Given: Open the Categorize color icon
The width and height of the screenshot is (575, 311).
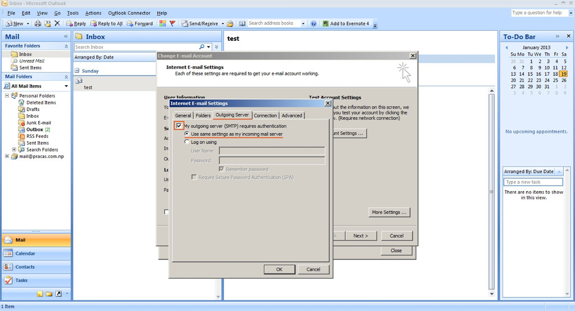Looking at the screenshot, I should click(x=162, y=24).
